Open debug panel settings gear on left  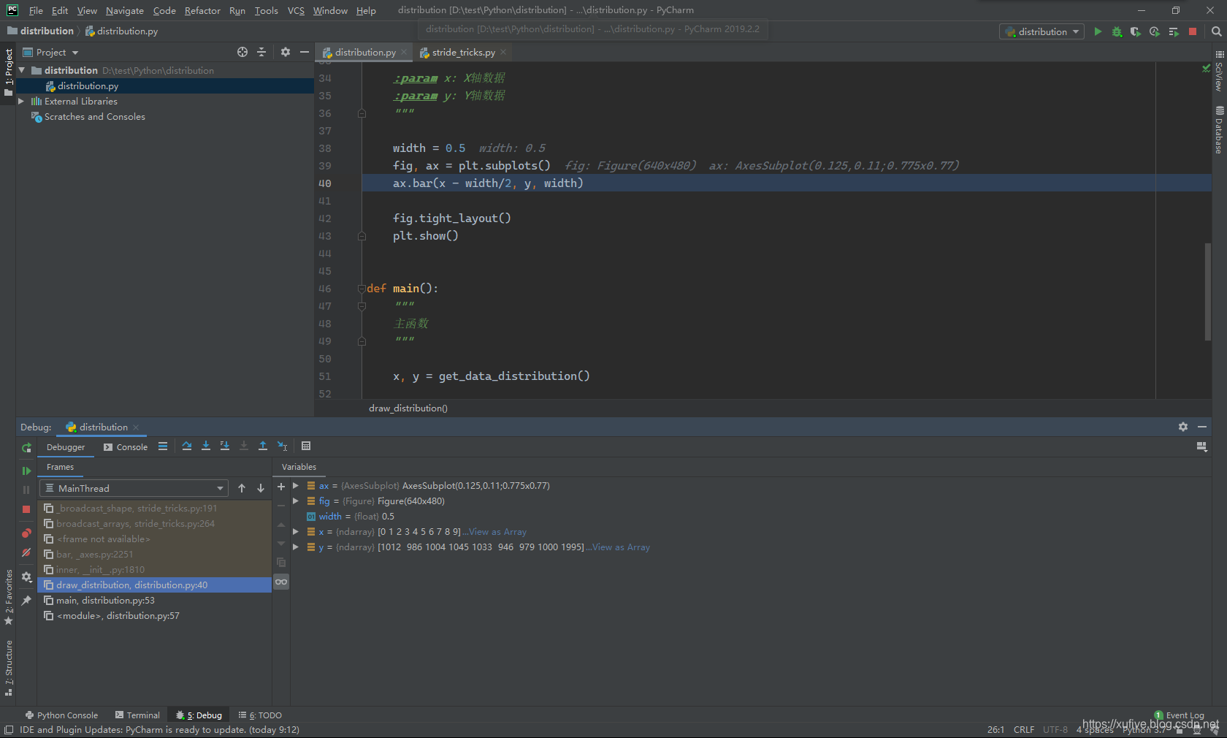[26, 577]
